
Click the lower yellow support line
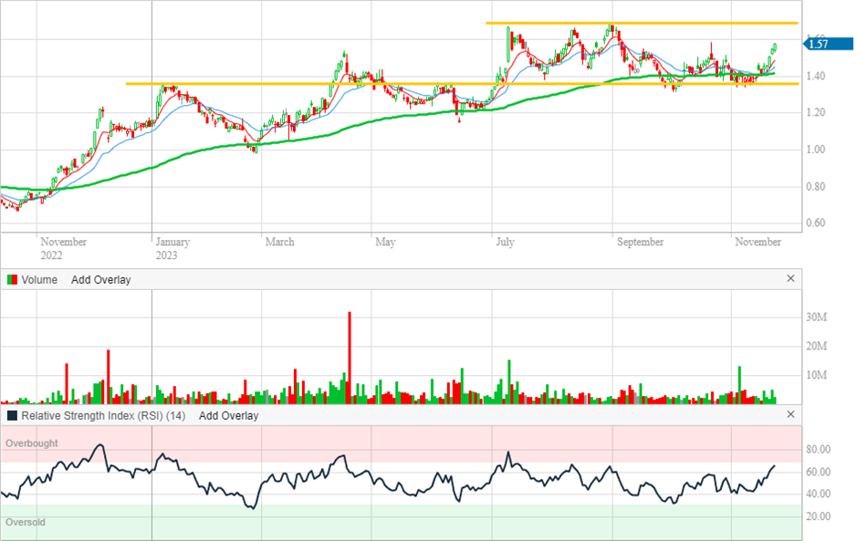click(x=456, y=84)
